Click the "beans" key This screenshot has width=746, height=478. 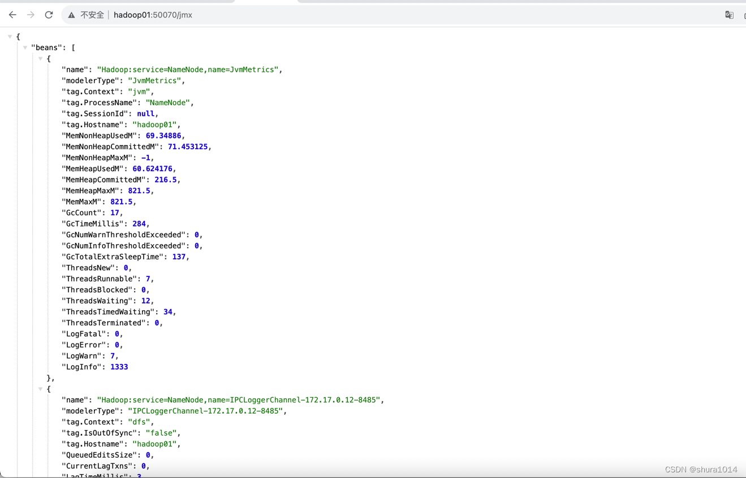point(46,47)
